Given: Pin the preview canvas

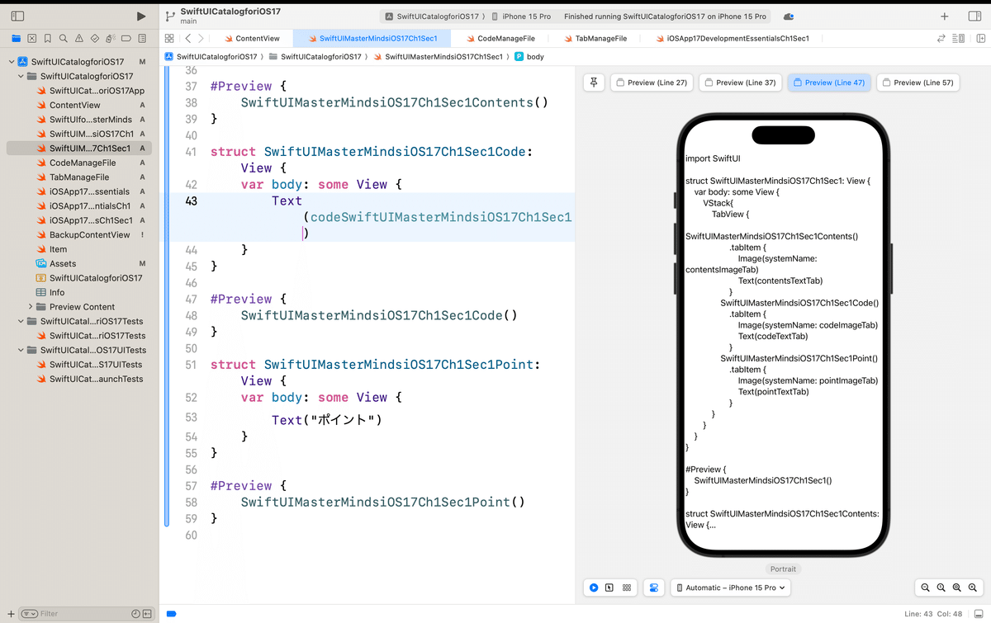Looking at the screenshot, I should [x=595, y=82].
